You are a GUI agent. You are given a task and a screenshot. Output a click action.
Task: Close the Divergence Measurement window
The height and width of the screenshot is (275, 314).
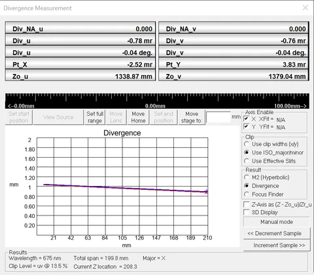pyautogui.click(x=305, y=8)
